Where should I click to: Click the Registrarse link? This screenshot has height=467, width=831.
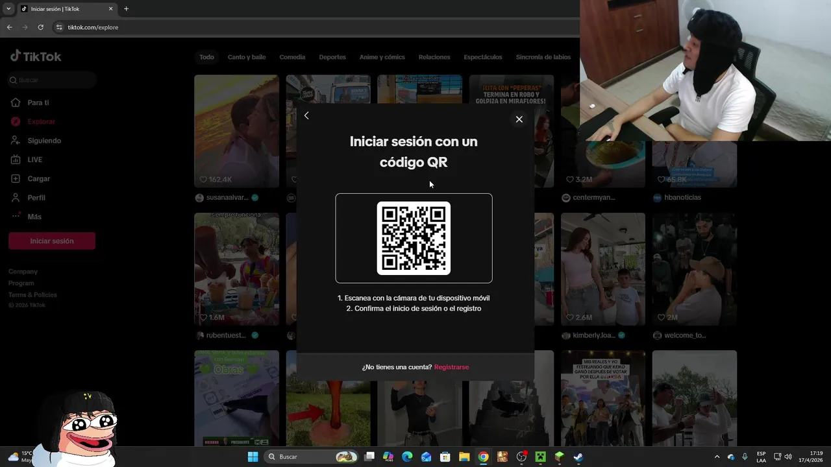(x=451, y=367)
